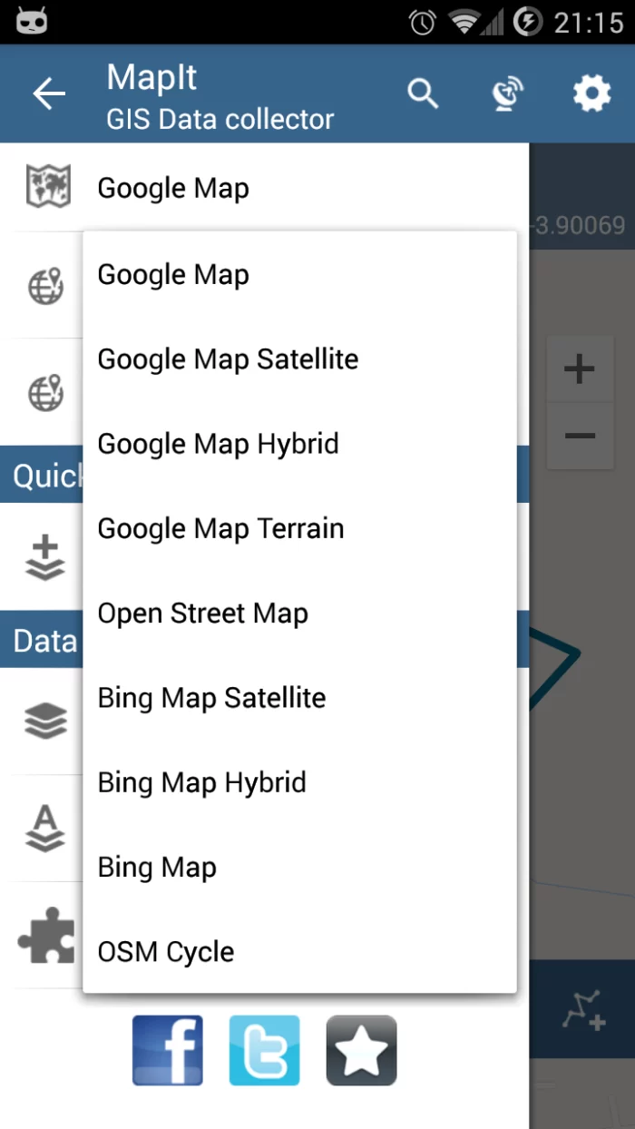Select Google Map Satellite option
This screenshot has height=1129, width=635.
[228, 359]
